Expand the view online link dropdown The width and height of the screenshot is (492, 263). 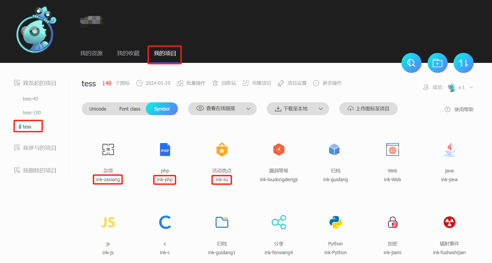248,109
